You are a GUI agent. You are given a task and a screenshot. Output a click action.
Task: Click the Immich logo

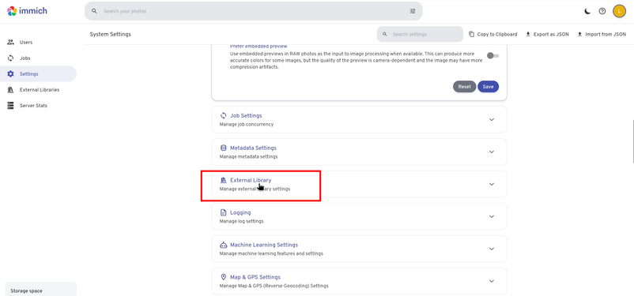tap(27, 11)
